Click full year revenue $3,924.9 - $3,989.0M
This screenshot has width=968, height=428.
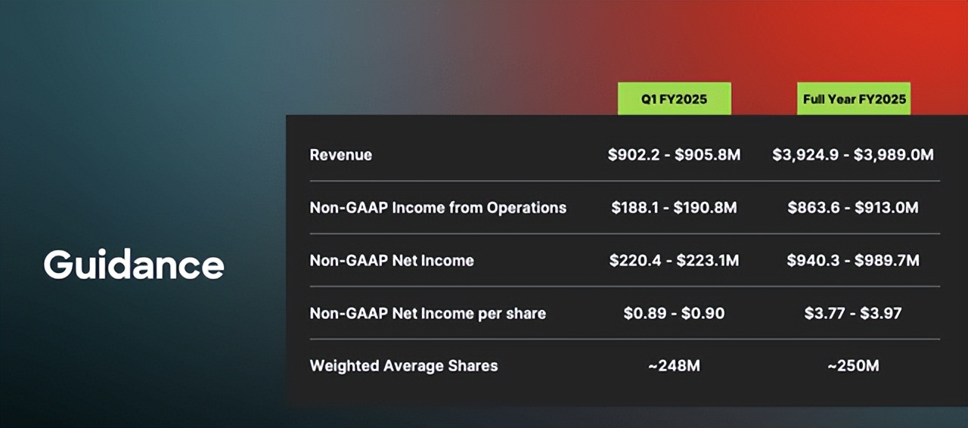pos(853,155)
